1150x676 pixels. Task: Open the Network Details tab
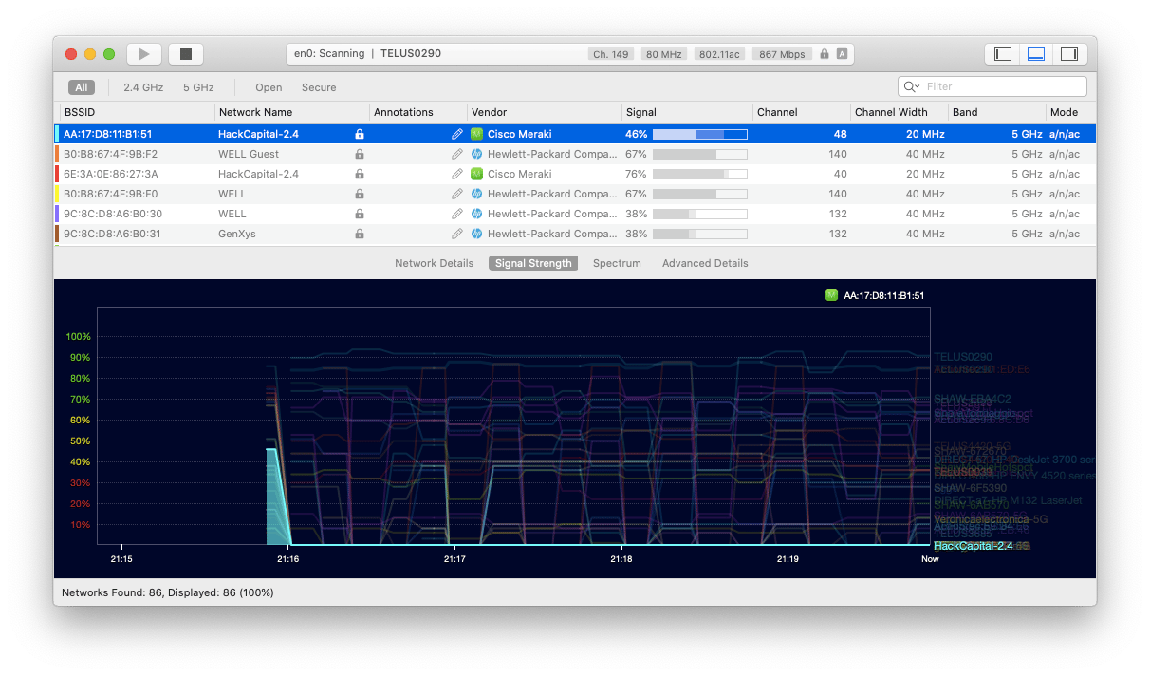coord(434,263)
